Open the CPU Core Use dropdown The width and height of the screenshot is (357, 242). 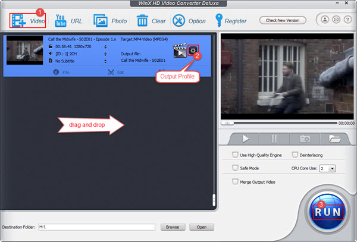tap(327, 168)
